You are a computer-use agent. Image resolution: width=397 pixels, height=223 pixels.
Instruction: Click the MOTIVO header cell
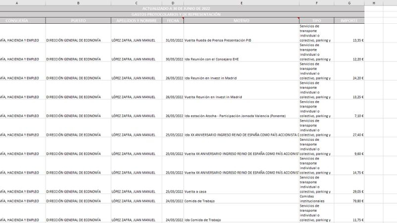(242, 20)
